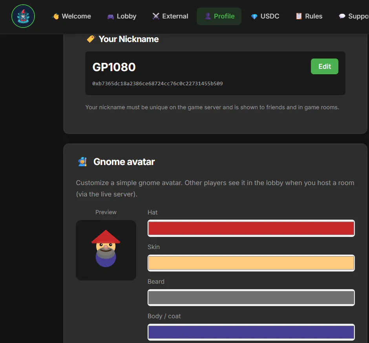369x343 pixels.
Task: Click the speech bubble icon beside Support
Action: 342,16
